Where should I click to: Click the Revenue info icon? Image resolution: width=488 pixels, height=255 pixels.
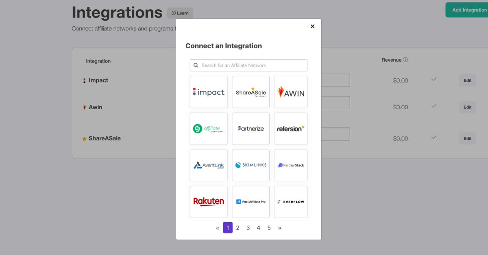point(405,60)
